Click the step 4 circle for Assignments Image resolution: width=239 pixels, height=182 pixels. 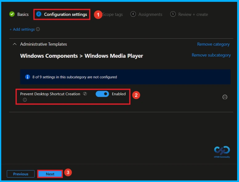click(133, 14)
